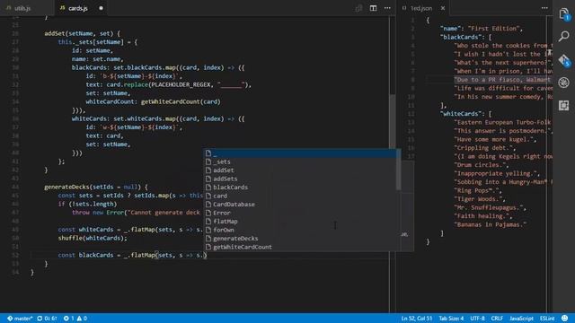
Task: Switch to the cards.js tab
Action: click(78, 8)
